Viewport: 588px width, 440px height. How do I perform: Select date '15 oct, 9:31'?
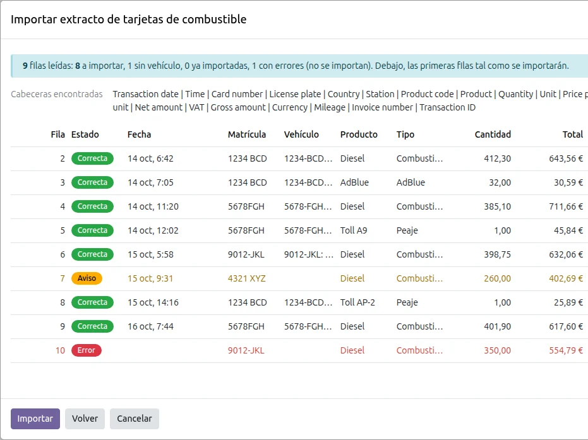pyautogui.click(x=150, y=278)
